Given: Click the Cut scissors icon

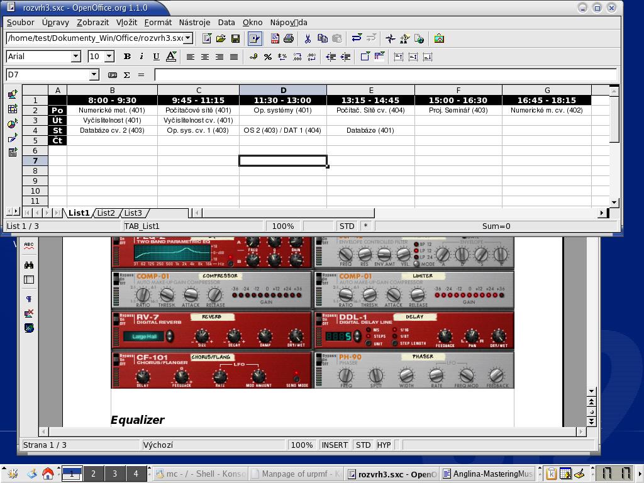Looking at the screenshot, I should [x=308, y=38].
